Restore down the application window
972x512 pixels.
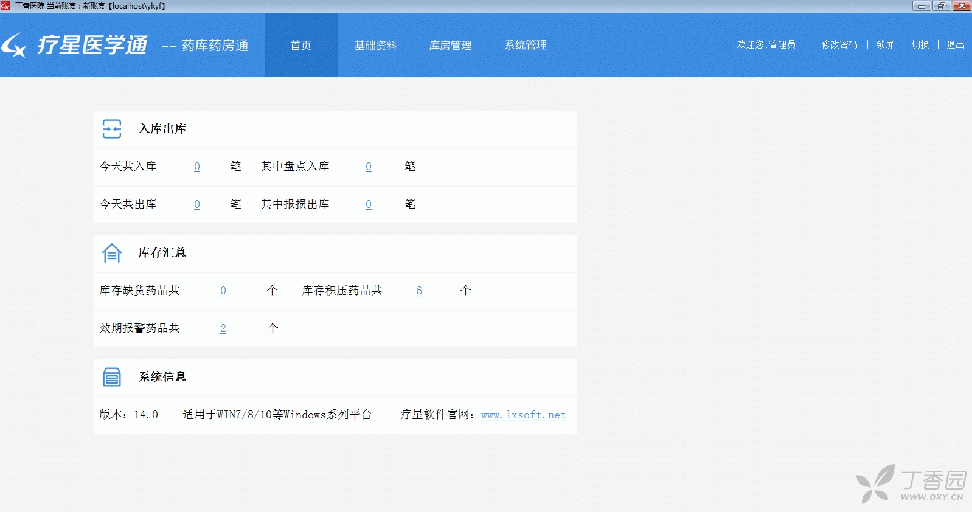click(x=942, y=6)
